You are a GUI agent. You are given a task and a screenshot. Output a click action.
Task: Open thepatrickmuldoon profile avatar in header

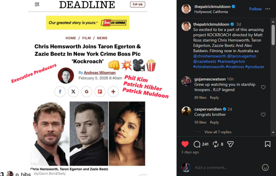click(x=186, y=9)
